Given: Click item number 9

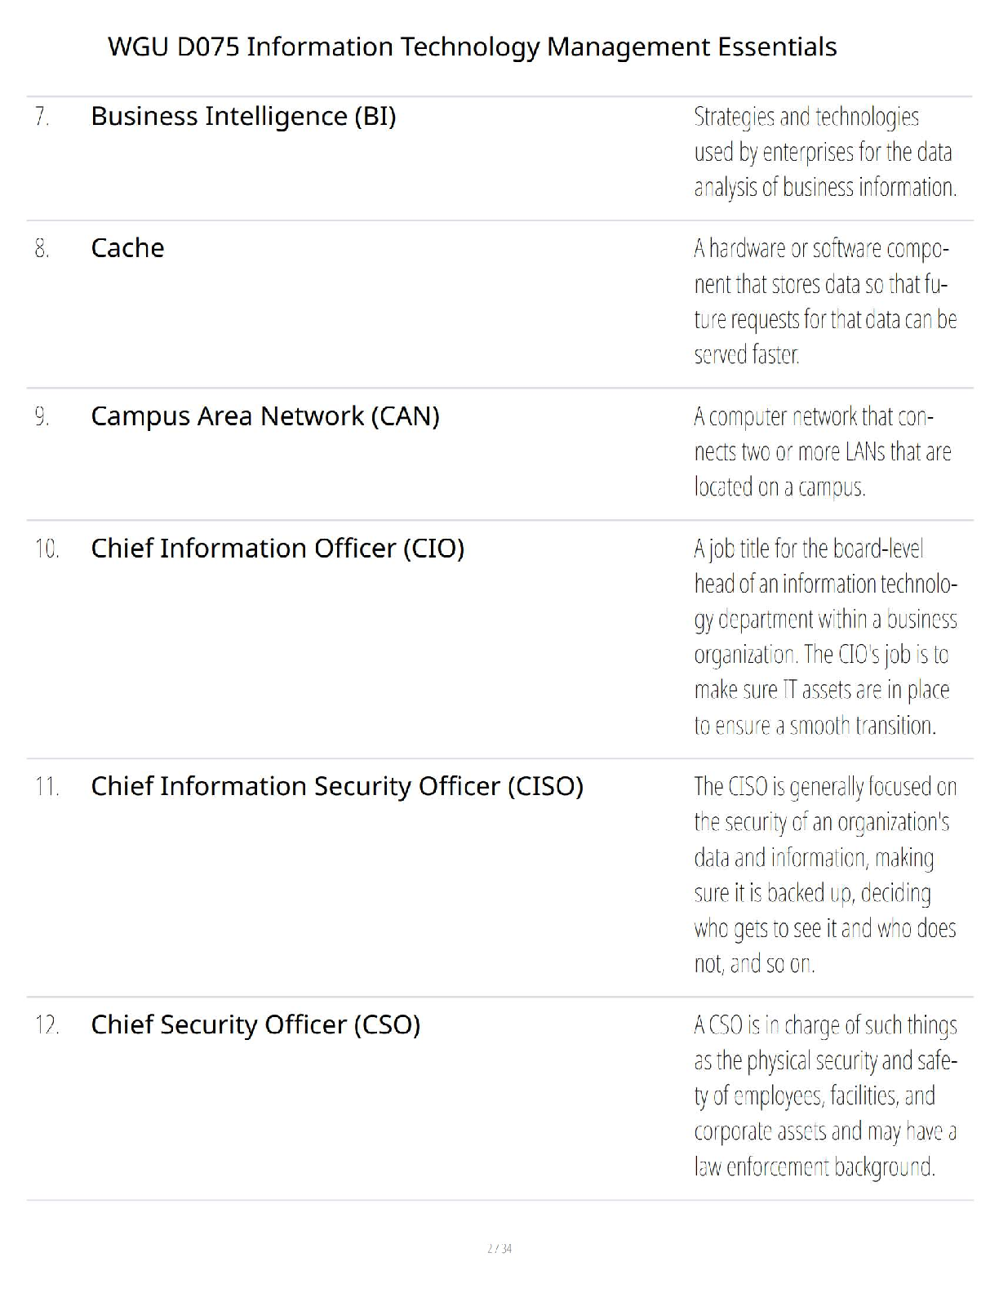Looking at the screenshot, I should point(42,417).
